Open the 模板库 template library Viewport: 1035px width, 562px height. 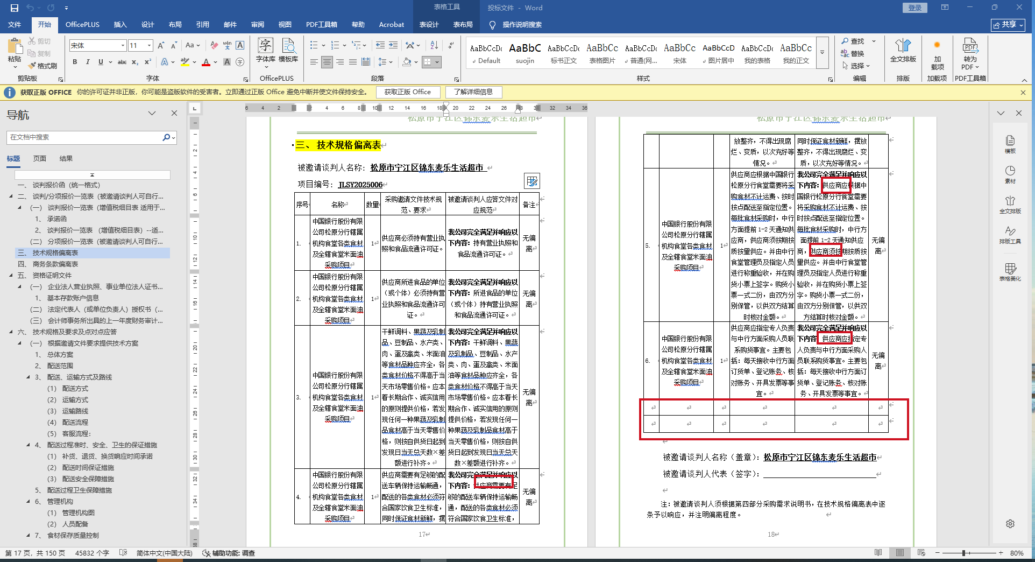(x=288, y=50)
